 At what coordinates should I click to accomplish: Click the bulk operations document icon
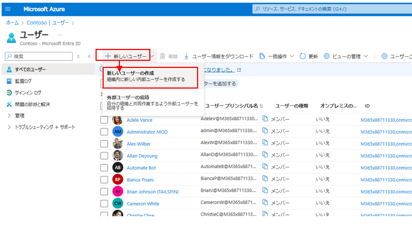pos(262,56)
